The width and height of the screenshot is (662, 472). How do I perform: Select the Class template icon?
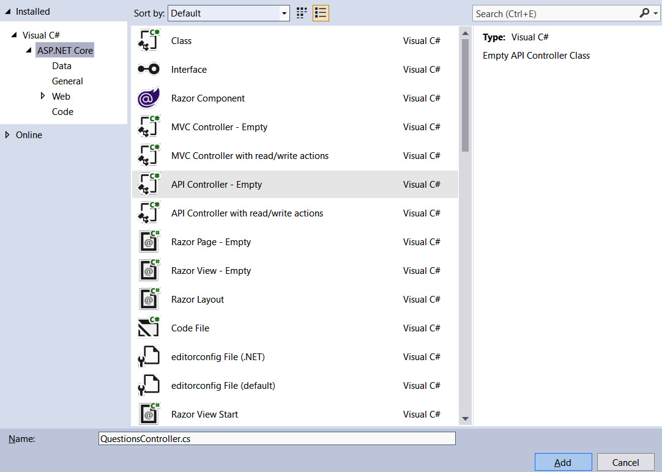point(149,40)
